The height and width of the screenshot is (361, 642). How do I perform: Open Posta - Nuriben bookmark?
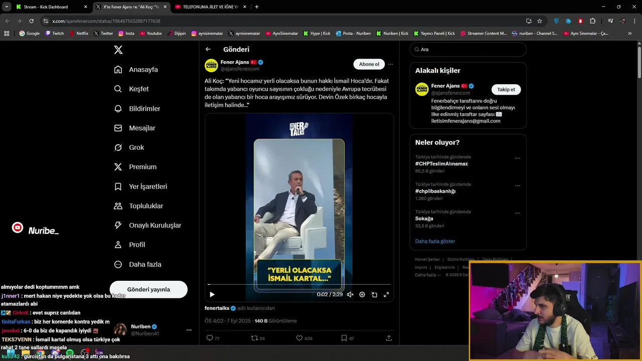[353, 34]
